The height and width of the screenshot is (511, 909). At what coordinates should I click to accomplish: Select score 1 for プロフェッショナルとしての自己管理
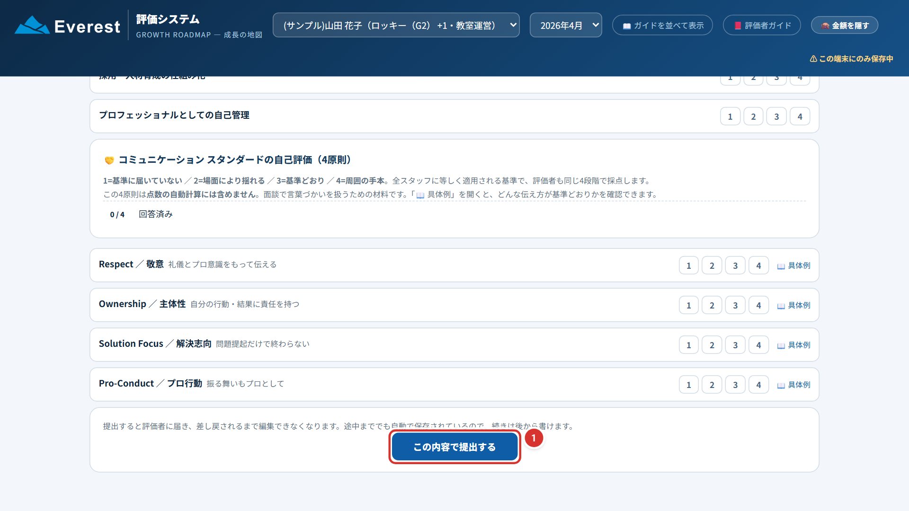730,116
